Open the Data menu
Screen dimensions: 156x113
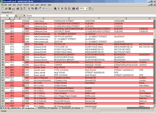pyautogui.click(x=37, y=5)
